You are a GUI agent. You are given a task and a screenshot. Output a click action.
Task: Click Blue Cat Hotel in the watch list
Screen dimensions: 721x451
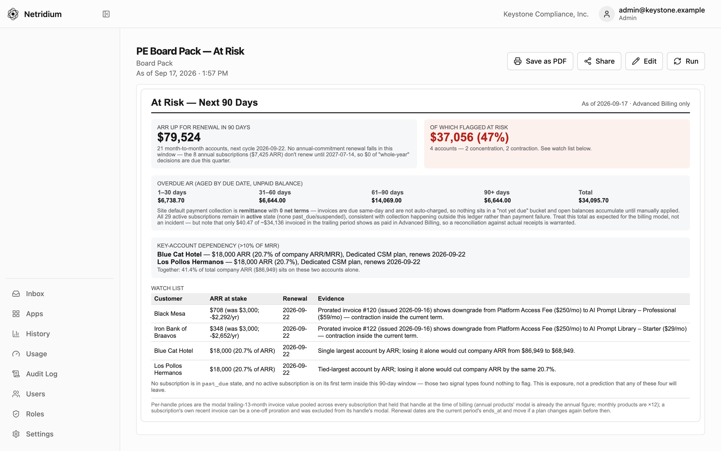click(x=173, y=351)
